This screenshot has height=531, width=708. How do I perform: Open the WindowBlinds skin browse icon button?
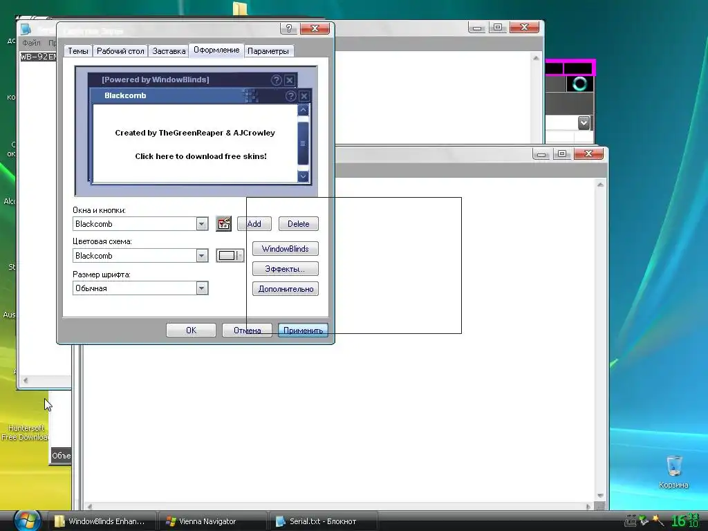pos(223,223)
